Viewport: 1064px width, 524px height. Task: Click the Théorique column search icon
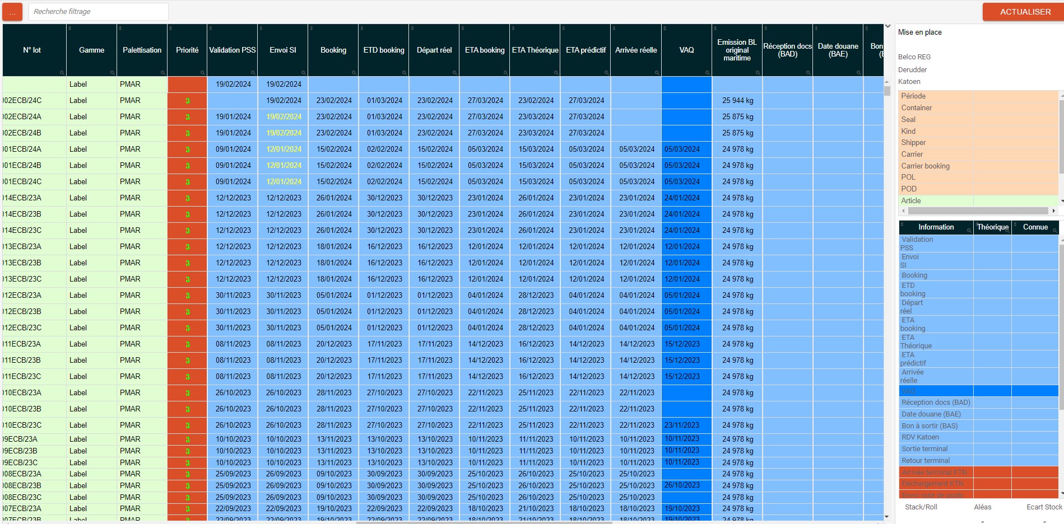pos(1008,231)
